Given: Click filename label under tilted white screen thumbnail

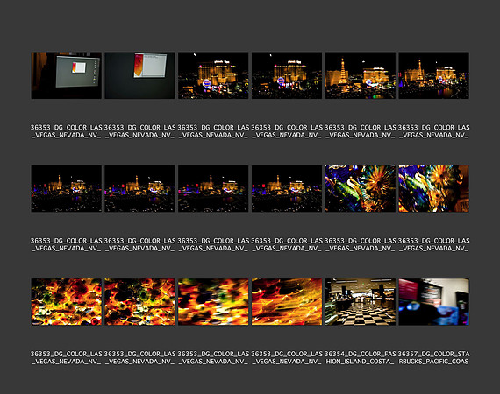Looking at the screenshot, I should tap(139, 131).
